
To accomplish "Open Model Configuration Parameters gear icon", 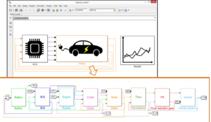I will tap(43, 10).
